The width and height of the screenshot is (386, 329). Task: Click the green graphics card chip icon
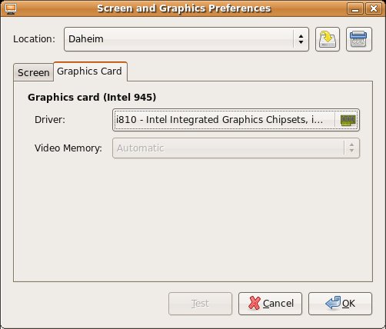tap(348, 120)
